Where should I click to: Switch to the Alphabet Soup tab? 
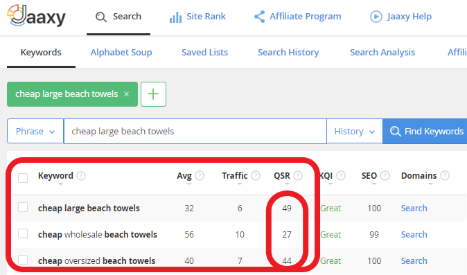coord(121,53)
